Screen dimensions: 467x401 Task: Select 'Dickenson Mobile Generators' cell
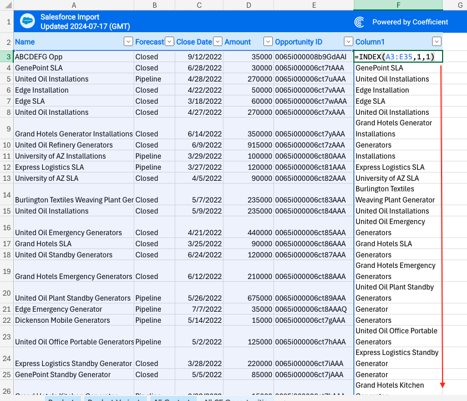pyautogui.click(x=74, y=320)
